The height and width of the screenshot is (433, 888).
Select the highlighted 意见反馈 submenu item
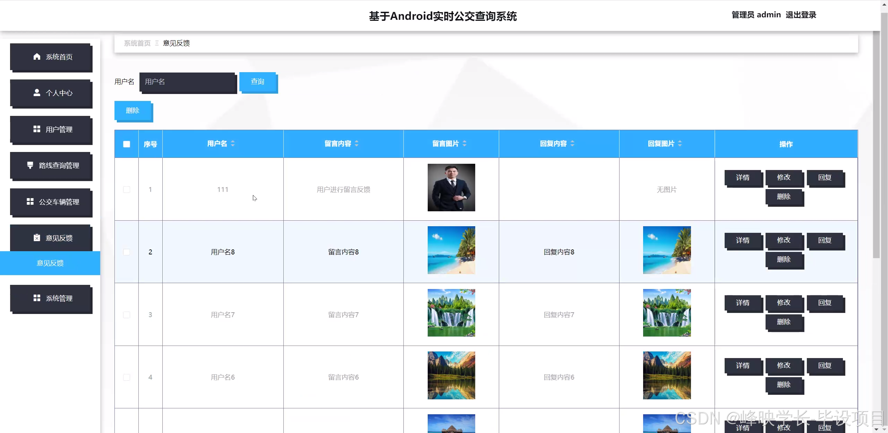[50, 263]
